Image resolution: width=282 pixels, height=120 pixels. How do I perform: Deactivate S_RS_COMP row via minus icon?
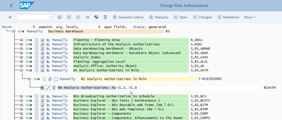pyautogui.click(x=37, y=113)
